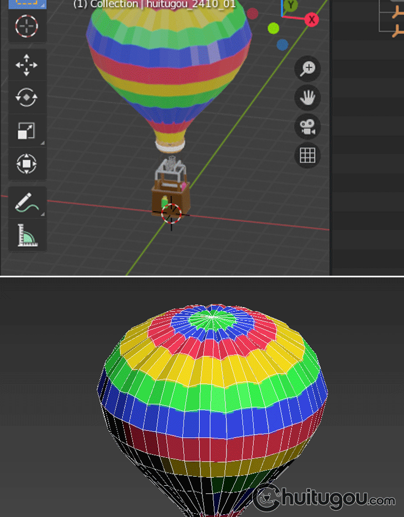Screen dimensions: 404x517
Task: Activate the 3D Cursor tool
Action: (x=27, y=26)
